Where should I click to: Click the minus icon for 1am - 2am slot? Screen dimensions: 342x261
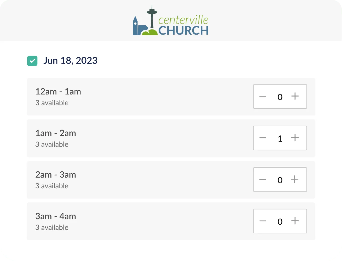pyautogui.click(x=263, y=138)
